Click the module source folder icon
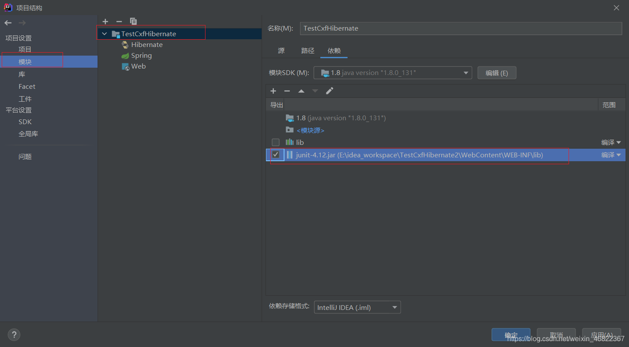 290,130
